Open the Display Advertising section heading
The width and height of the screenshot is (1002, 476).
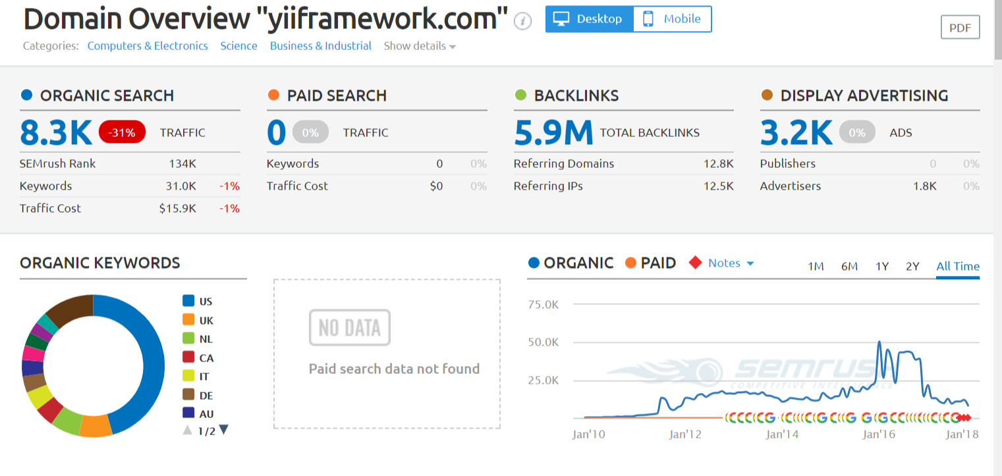click(864, 95)
